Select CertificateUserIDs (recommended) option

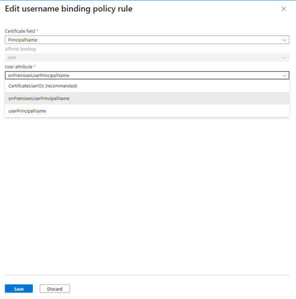tap(147, 86)
